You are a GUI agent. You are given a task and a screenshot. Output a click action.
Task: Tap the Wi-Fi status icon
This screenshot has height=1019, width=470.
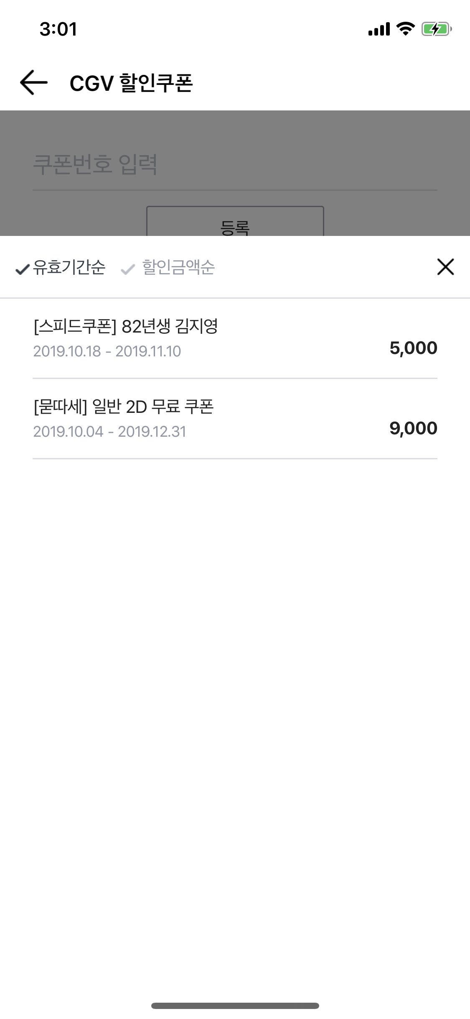pos(405,29)
